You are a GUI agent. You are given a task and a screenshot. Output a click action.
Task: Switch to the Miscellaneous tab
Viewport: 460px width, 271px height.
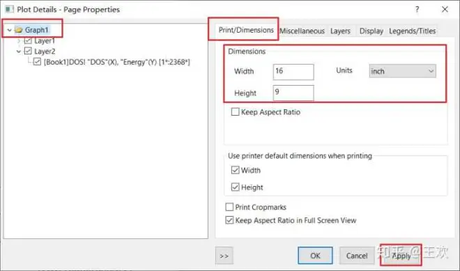point(302,31)
